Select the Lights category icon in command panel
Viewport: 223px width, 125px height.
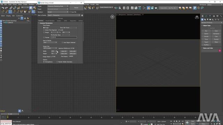[x=208, y=19]
